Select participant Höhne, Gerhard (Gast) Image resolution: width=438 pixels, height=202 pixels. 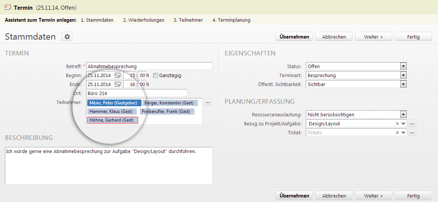click(113, 120)
